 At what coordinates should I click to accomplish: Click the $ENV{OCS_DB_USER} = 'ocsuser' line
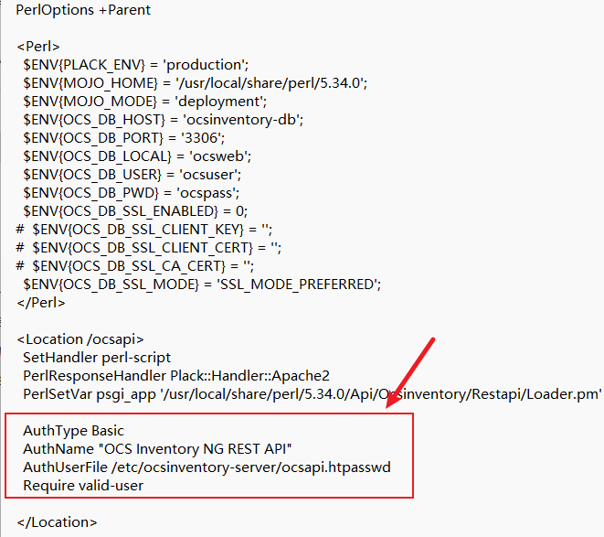(x=132, y=175)
